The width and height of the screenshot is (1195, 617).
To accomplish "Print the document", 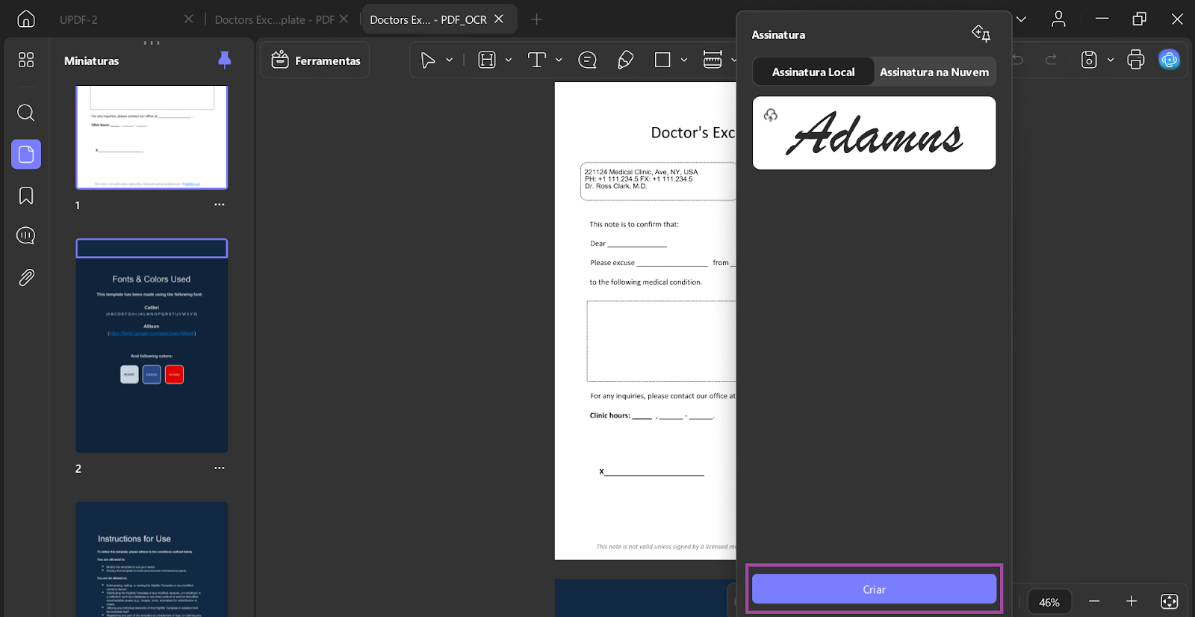I will pyautogui.click(x=1136, y=60).
